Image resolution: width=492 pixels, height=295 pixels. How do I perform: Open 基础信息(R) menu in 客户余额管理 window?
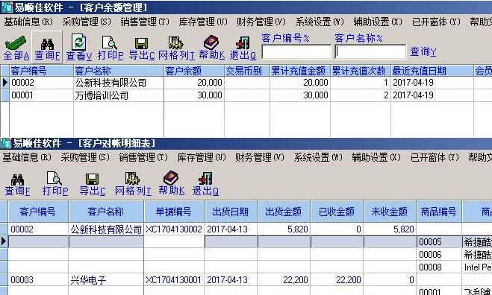coord(28,22)
